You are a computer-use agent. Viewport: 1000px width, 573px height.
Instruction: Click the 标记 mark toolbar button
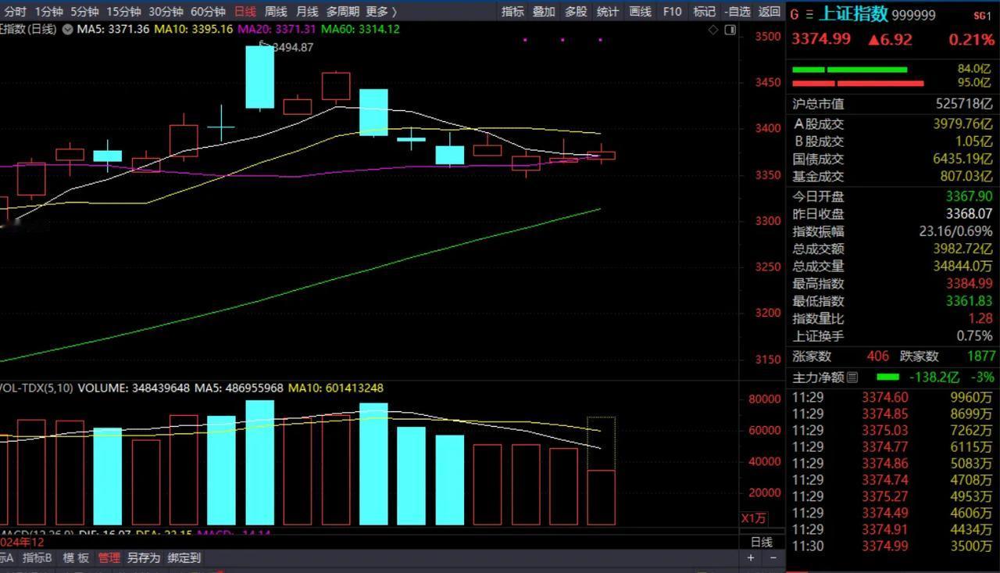pyautogui.click(x=704, y=12)
